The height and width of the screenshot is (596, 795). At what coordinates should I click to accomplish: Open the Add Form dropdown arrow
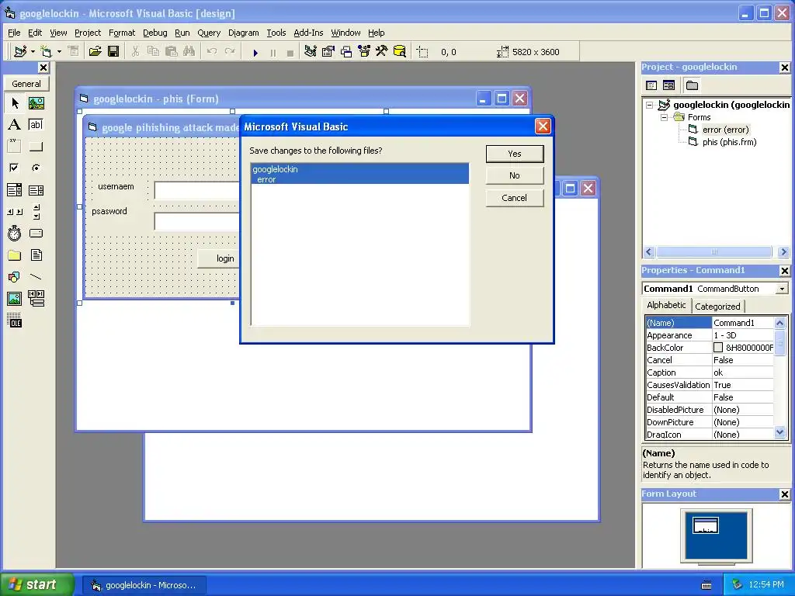click(x=59, y=51)
